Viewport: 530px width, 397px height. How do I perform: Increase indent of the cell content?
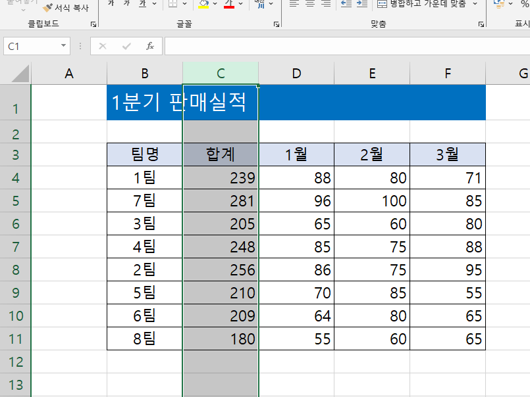click(362, 4)
